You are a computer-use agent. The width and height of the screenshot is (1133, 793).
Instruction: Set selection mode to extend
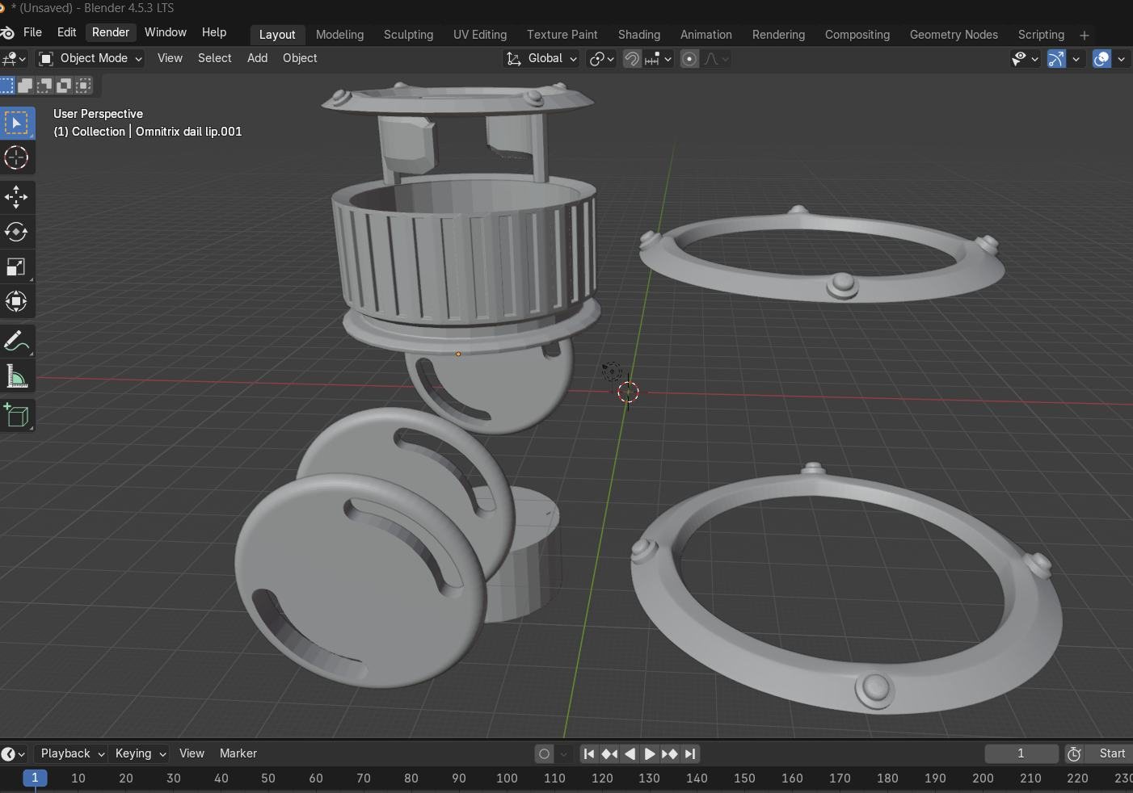click(x=26, y=86)
